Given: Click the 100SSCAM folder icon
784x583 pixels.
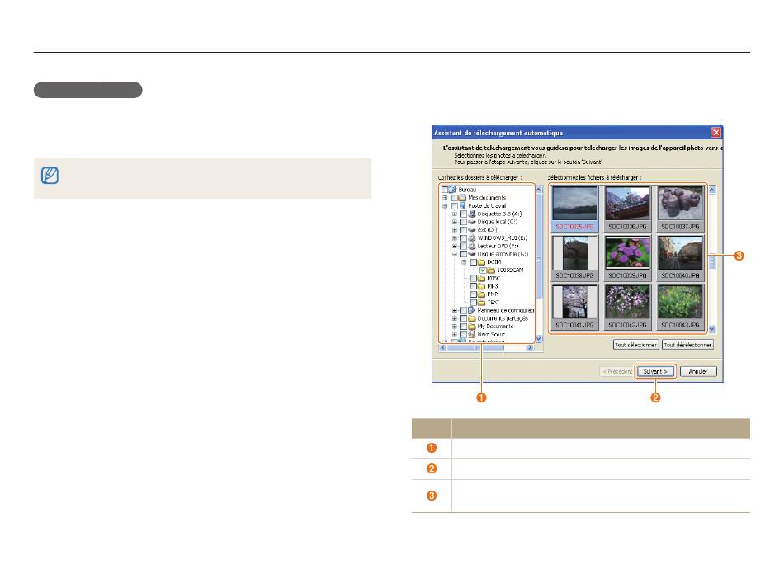Looking at the screenshot, I should [x=491, y=270].
